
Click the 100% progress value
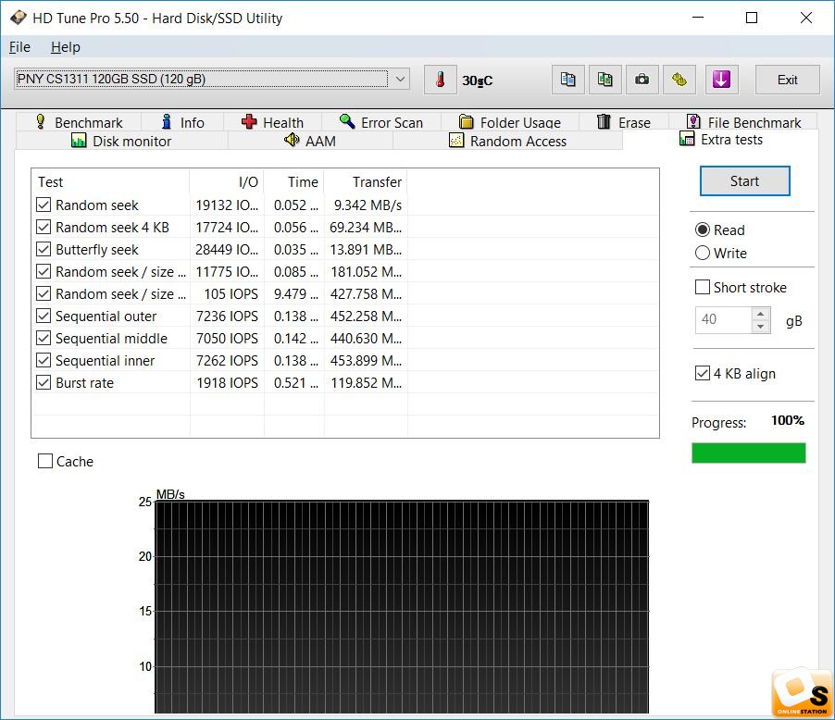[x=788, y=420]
